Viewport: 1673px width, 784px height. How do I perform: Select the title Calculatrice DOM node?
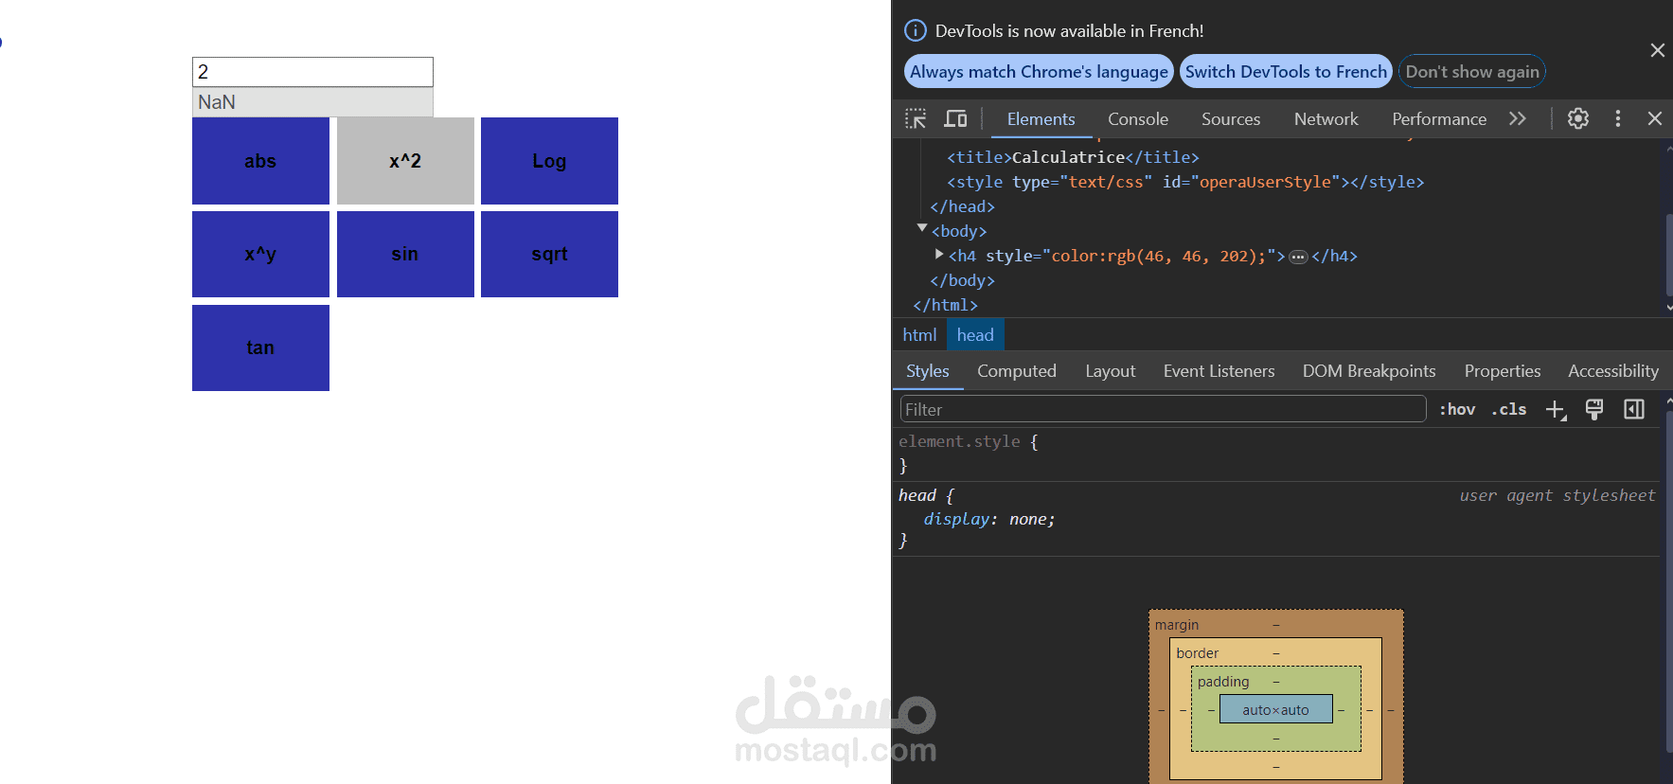(x=1073, y=157)
